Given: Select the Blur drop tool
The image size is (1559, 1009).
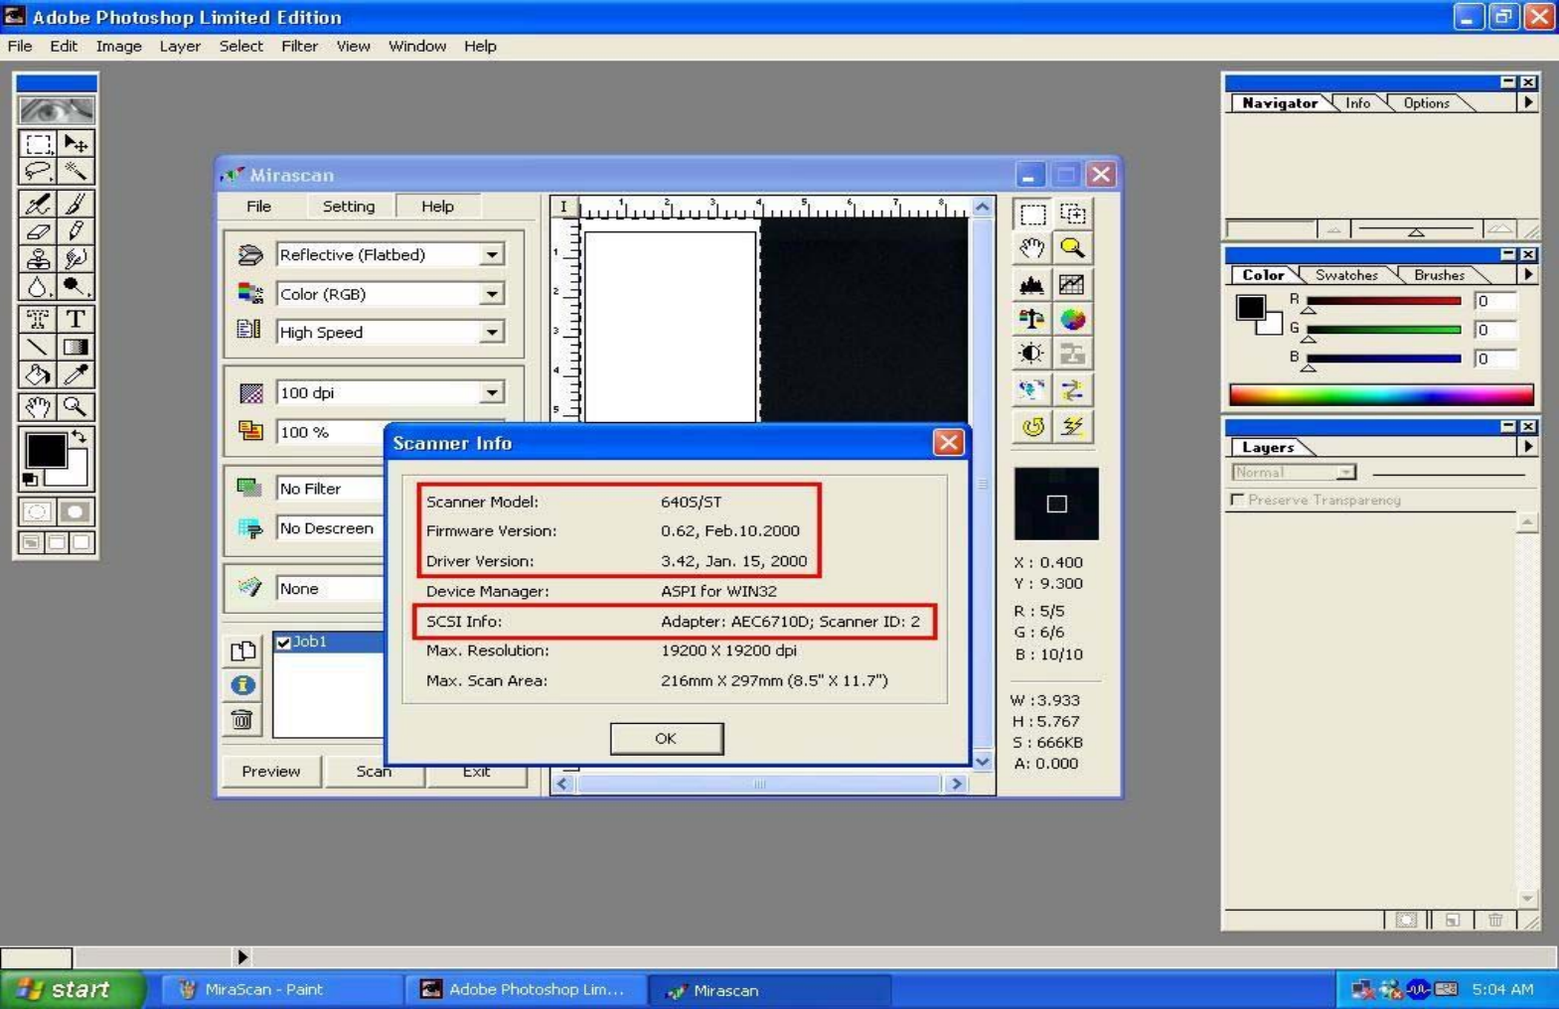Looking at the screenshot, I should click(38, 287).
